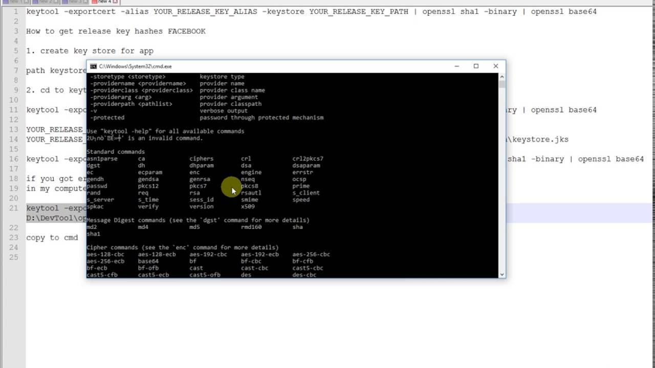The width and height of the screenshot is (655, 368).
Task: Click the cmd title 'C:\Windows\System32\cmd.exe'
Action: [x=135, y=66]
